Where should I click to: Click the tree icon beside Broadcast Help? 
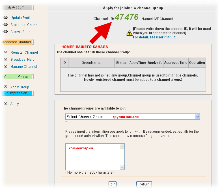click(6, 59)
